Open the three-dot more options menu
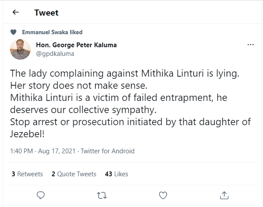The height and width of the screenshot is (207, 263). pos(250,45)
